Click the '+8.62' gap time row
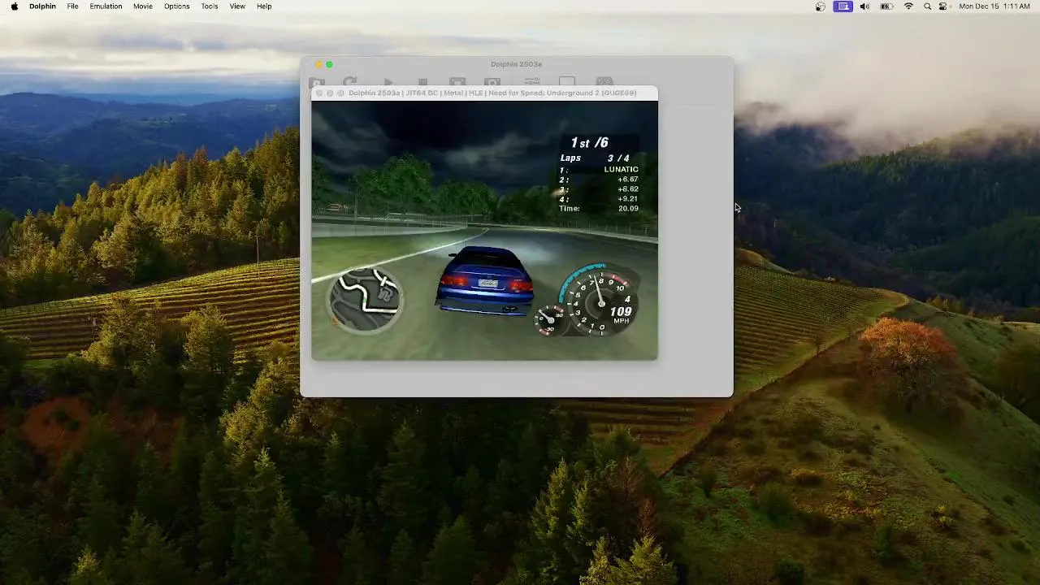The height and width of the screenshot is (585, 1040). (600, 189)
